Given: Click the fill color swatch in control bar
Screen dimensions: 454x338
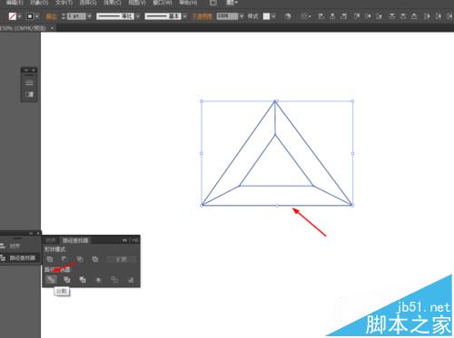Looking at the screenshot, I should [x=13, y=16].
